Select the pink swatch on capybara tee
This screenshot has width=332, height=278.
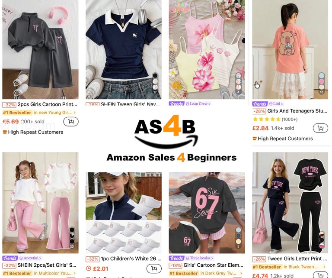[x=322, y=81]
